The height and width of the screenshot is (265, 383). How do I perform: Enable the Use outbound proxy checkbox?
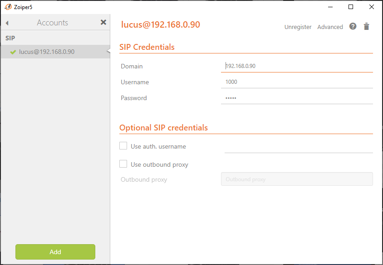point(123,164)
